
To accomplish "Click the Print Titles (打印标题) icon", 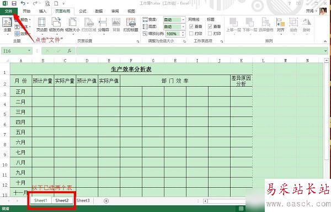I will tap(131, 23).
